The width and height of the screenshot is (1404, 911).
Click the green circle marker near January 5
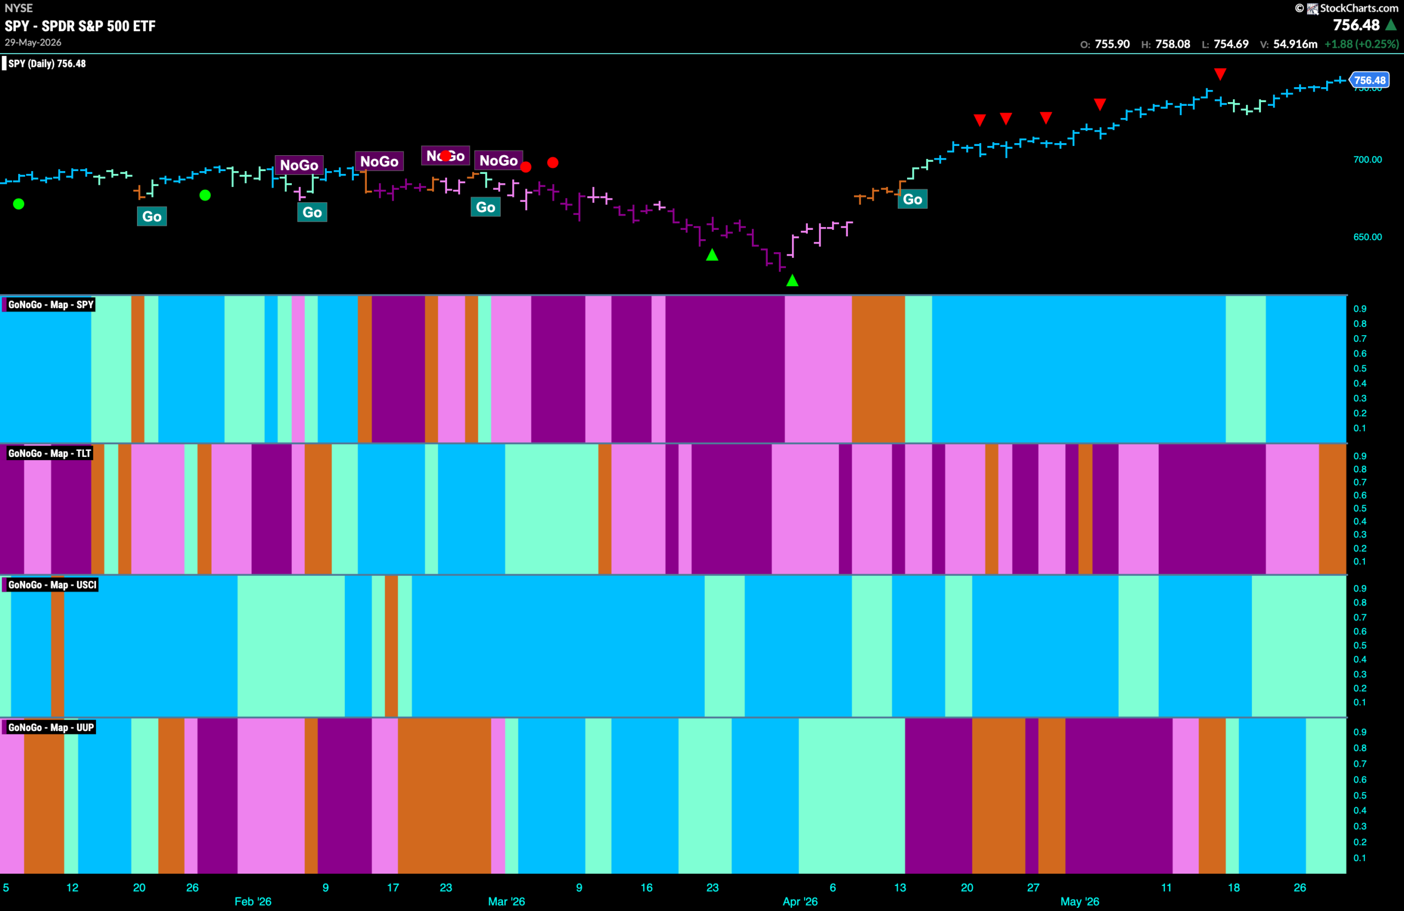tap(19, 204)
